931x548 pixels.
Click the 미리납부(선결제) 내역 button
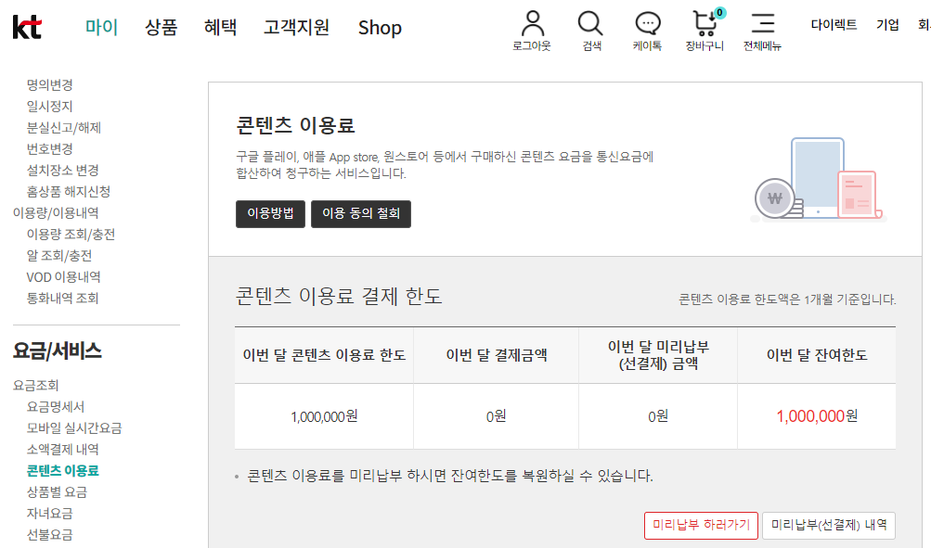pyautogui.click(x=829, y=526)
